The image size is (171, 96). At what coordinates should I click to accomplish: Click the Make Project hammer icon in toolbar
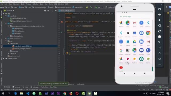pyautogui.click(x=91, y=7)
